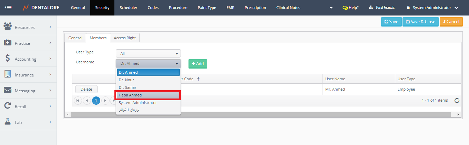The image size is (469, 145).
Task: Delete the Mr. Ahmed member row
Action: click(86, 89)
